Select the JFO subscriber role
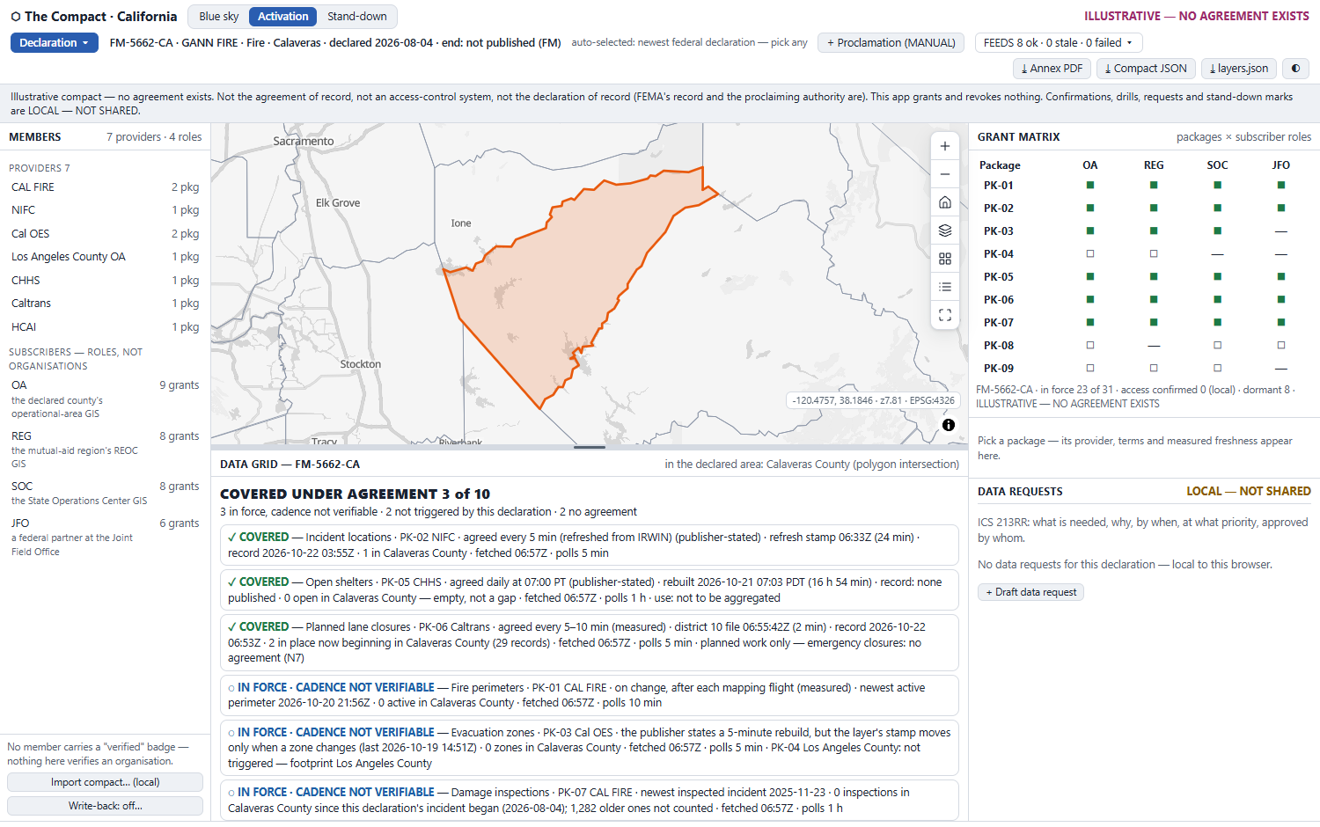This screenshot has width=1320, height=827. pos(106,537)
